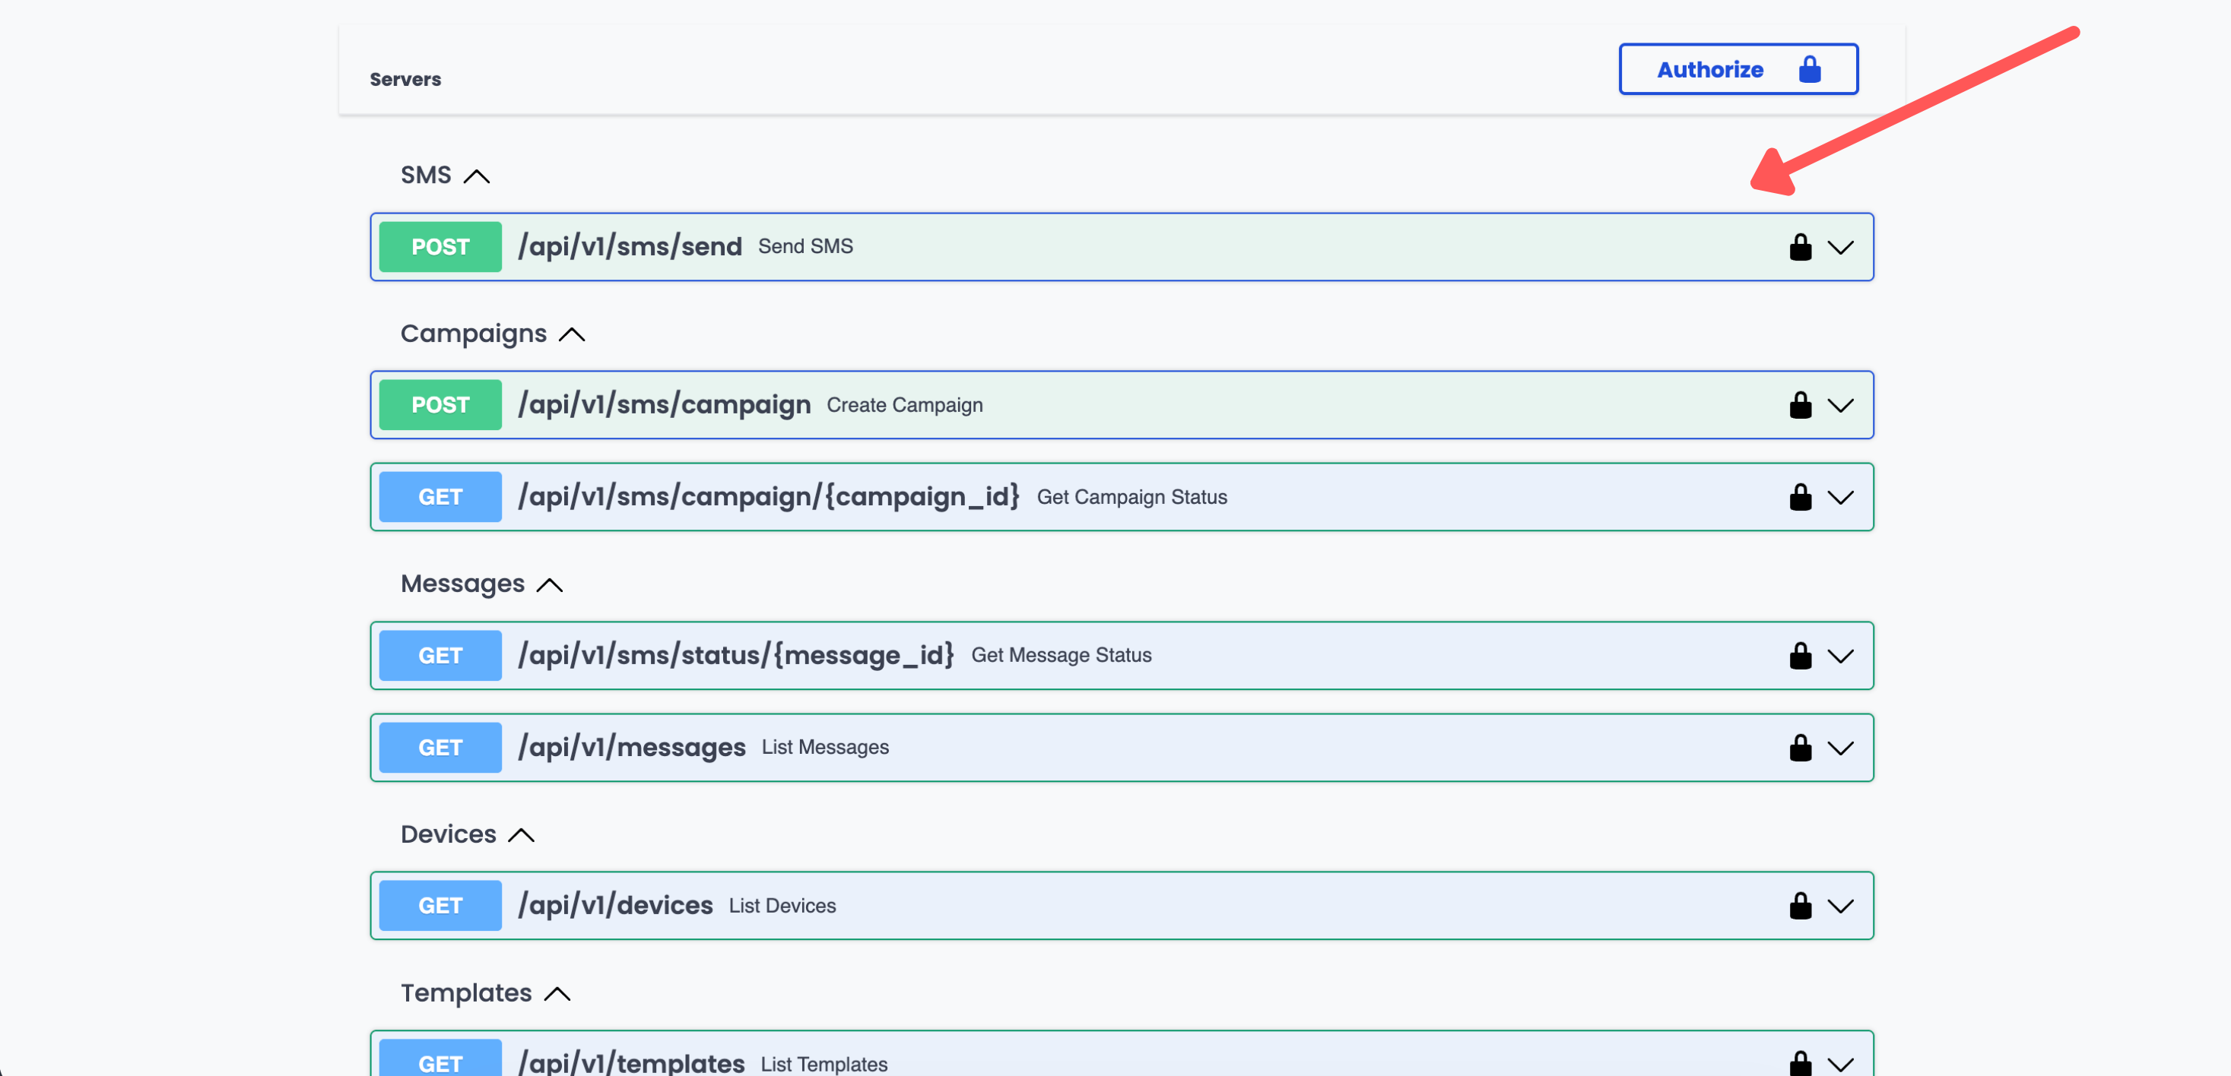Click the lock icon on Create Campaign endpoint

click(x=1801, y=404)
